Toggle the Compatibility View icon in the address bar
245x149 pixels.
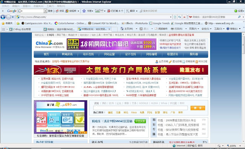[x=175, y=17]
